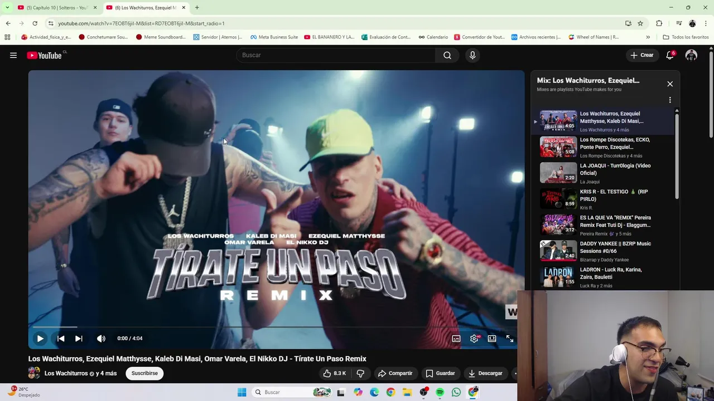Open the Meme Soundboard bookmark
This screenshot has width=714, height=401.
click(161, 37)
